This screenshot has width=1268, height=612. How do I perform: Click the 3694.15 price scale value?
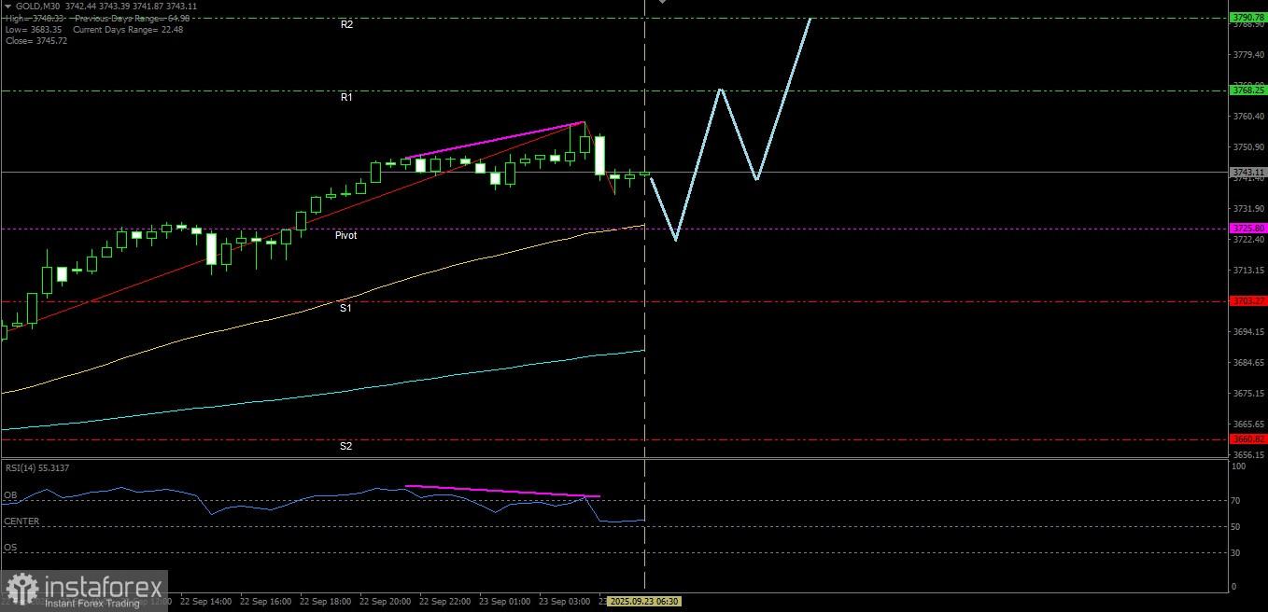[x=1248, y=332]
